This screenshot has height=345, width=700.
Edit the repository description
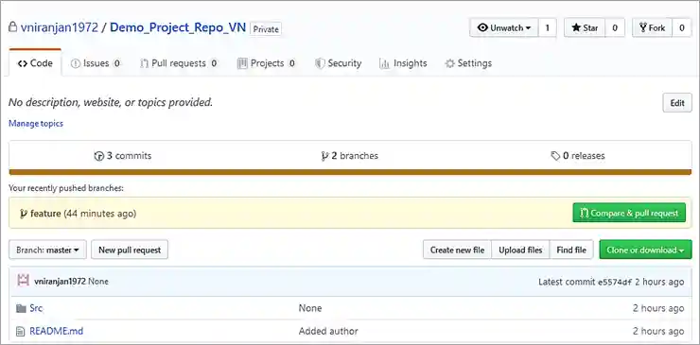point(676,103)
